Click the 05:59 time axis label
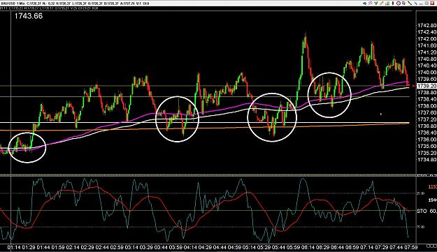 click(x=294, y=247)
